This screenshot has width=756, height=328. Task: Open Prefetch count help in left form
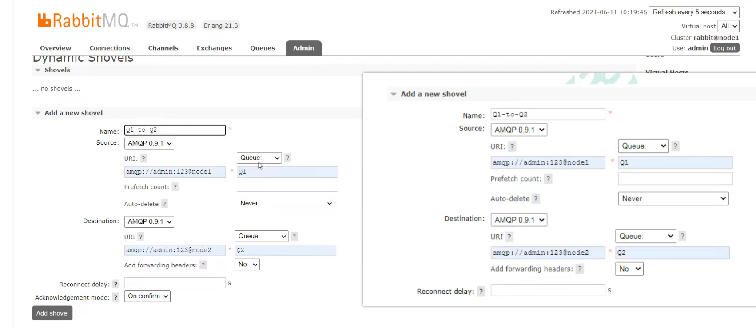coord(175,187)
